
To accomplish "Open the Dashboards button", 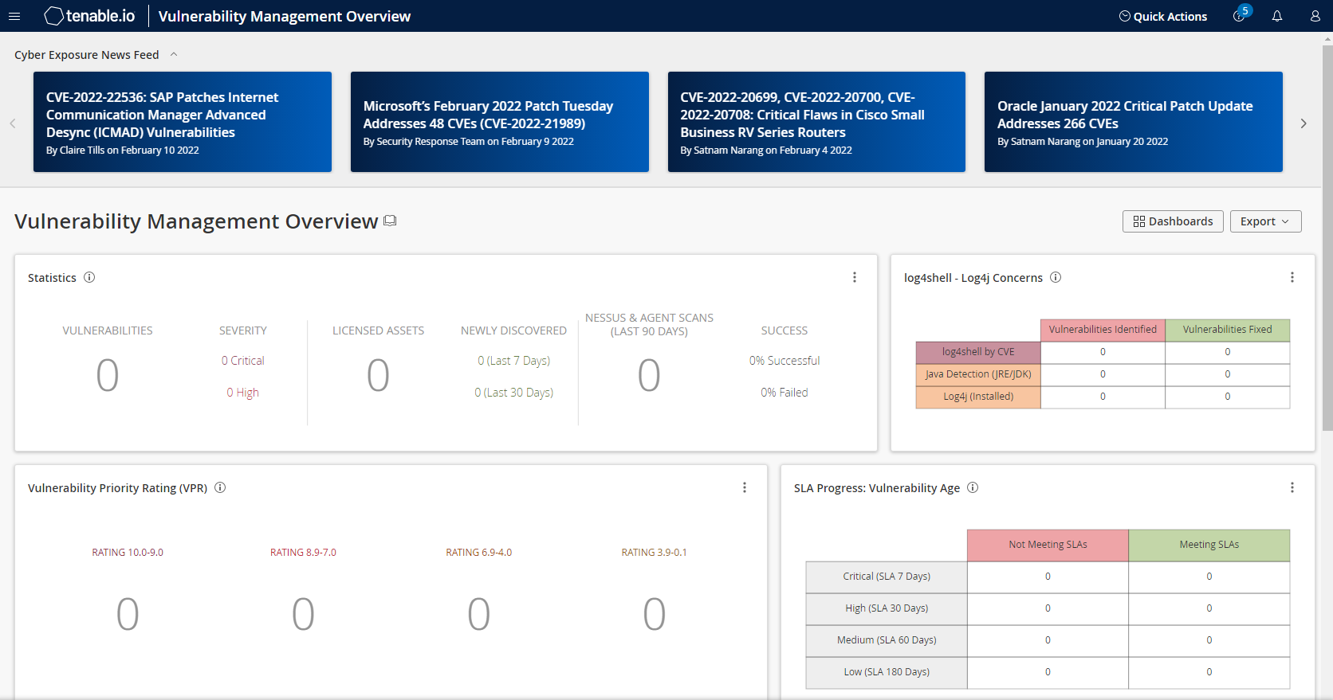I will tap(1173, 221).
